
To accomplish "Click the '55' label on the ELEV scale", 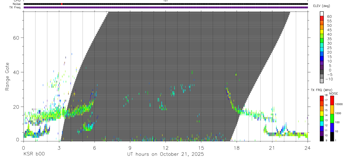I will 329,21.
